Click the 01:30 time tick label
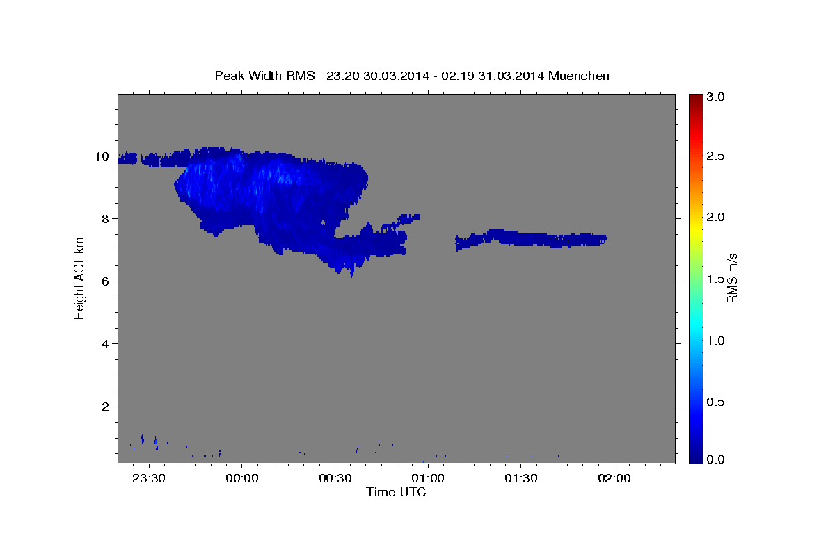Image resolution: width=835 pixels, height=556 pixels. tap(520, 478)
